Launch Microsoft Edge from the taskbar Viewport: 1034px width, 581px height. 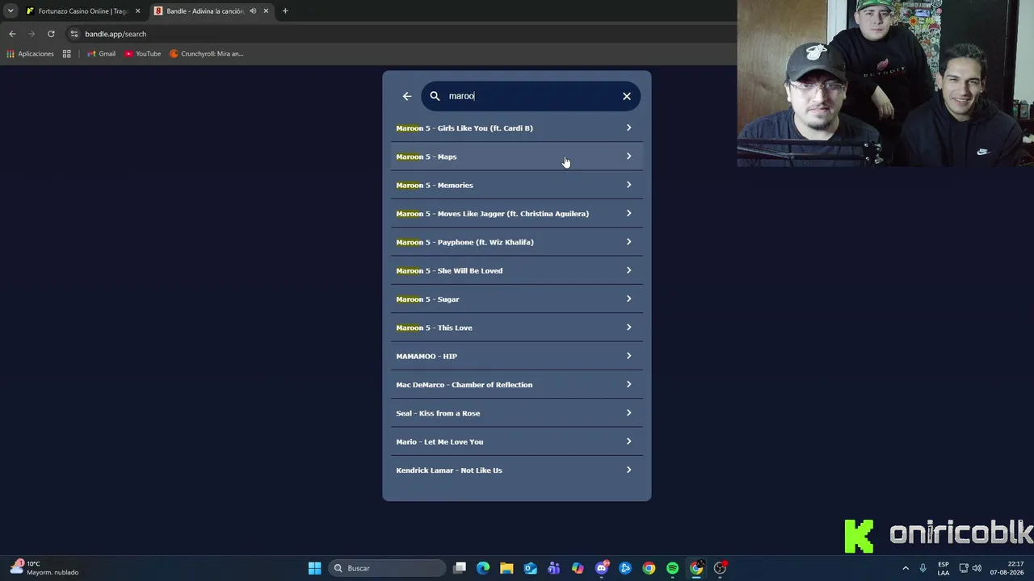(483, 568)
